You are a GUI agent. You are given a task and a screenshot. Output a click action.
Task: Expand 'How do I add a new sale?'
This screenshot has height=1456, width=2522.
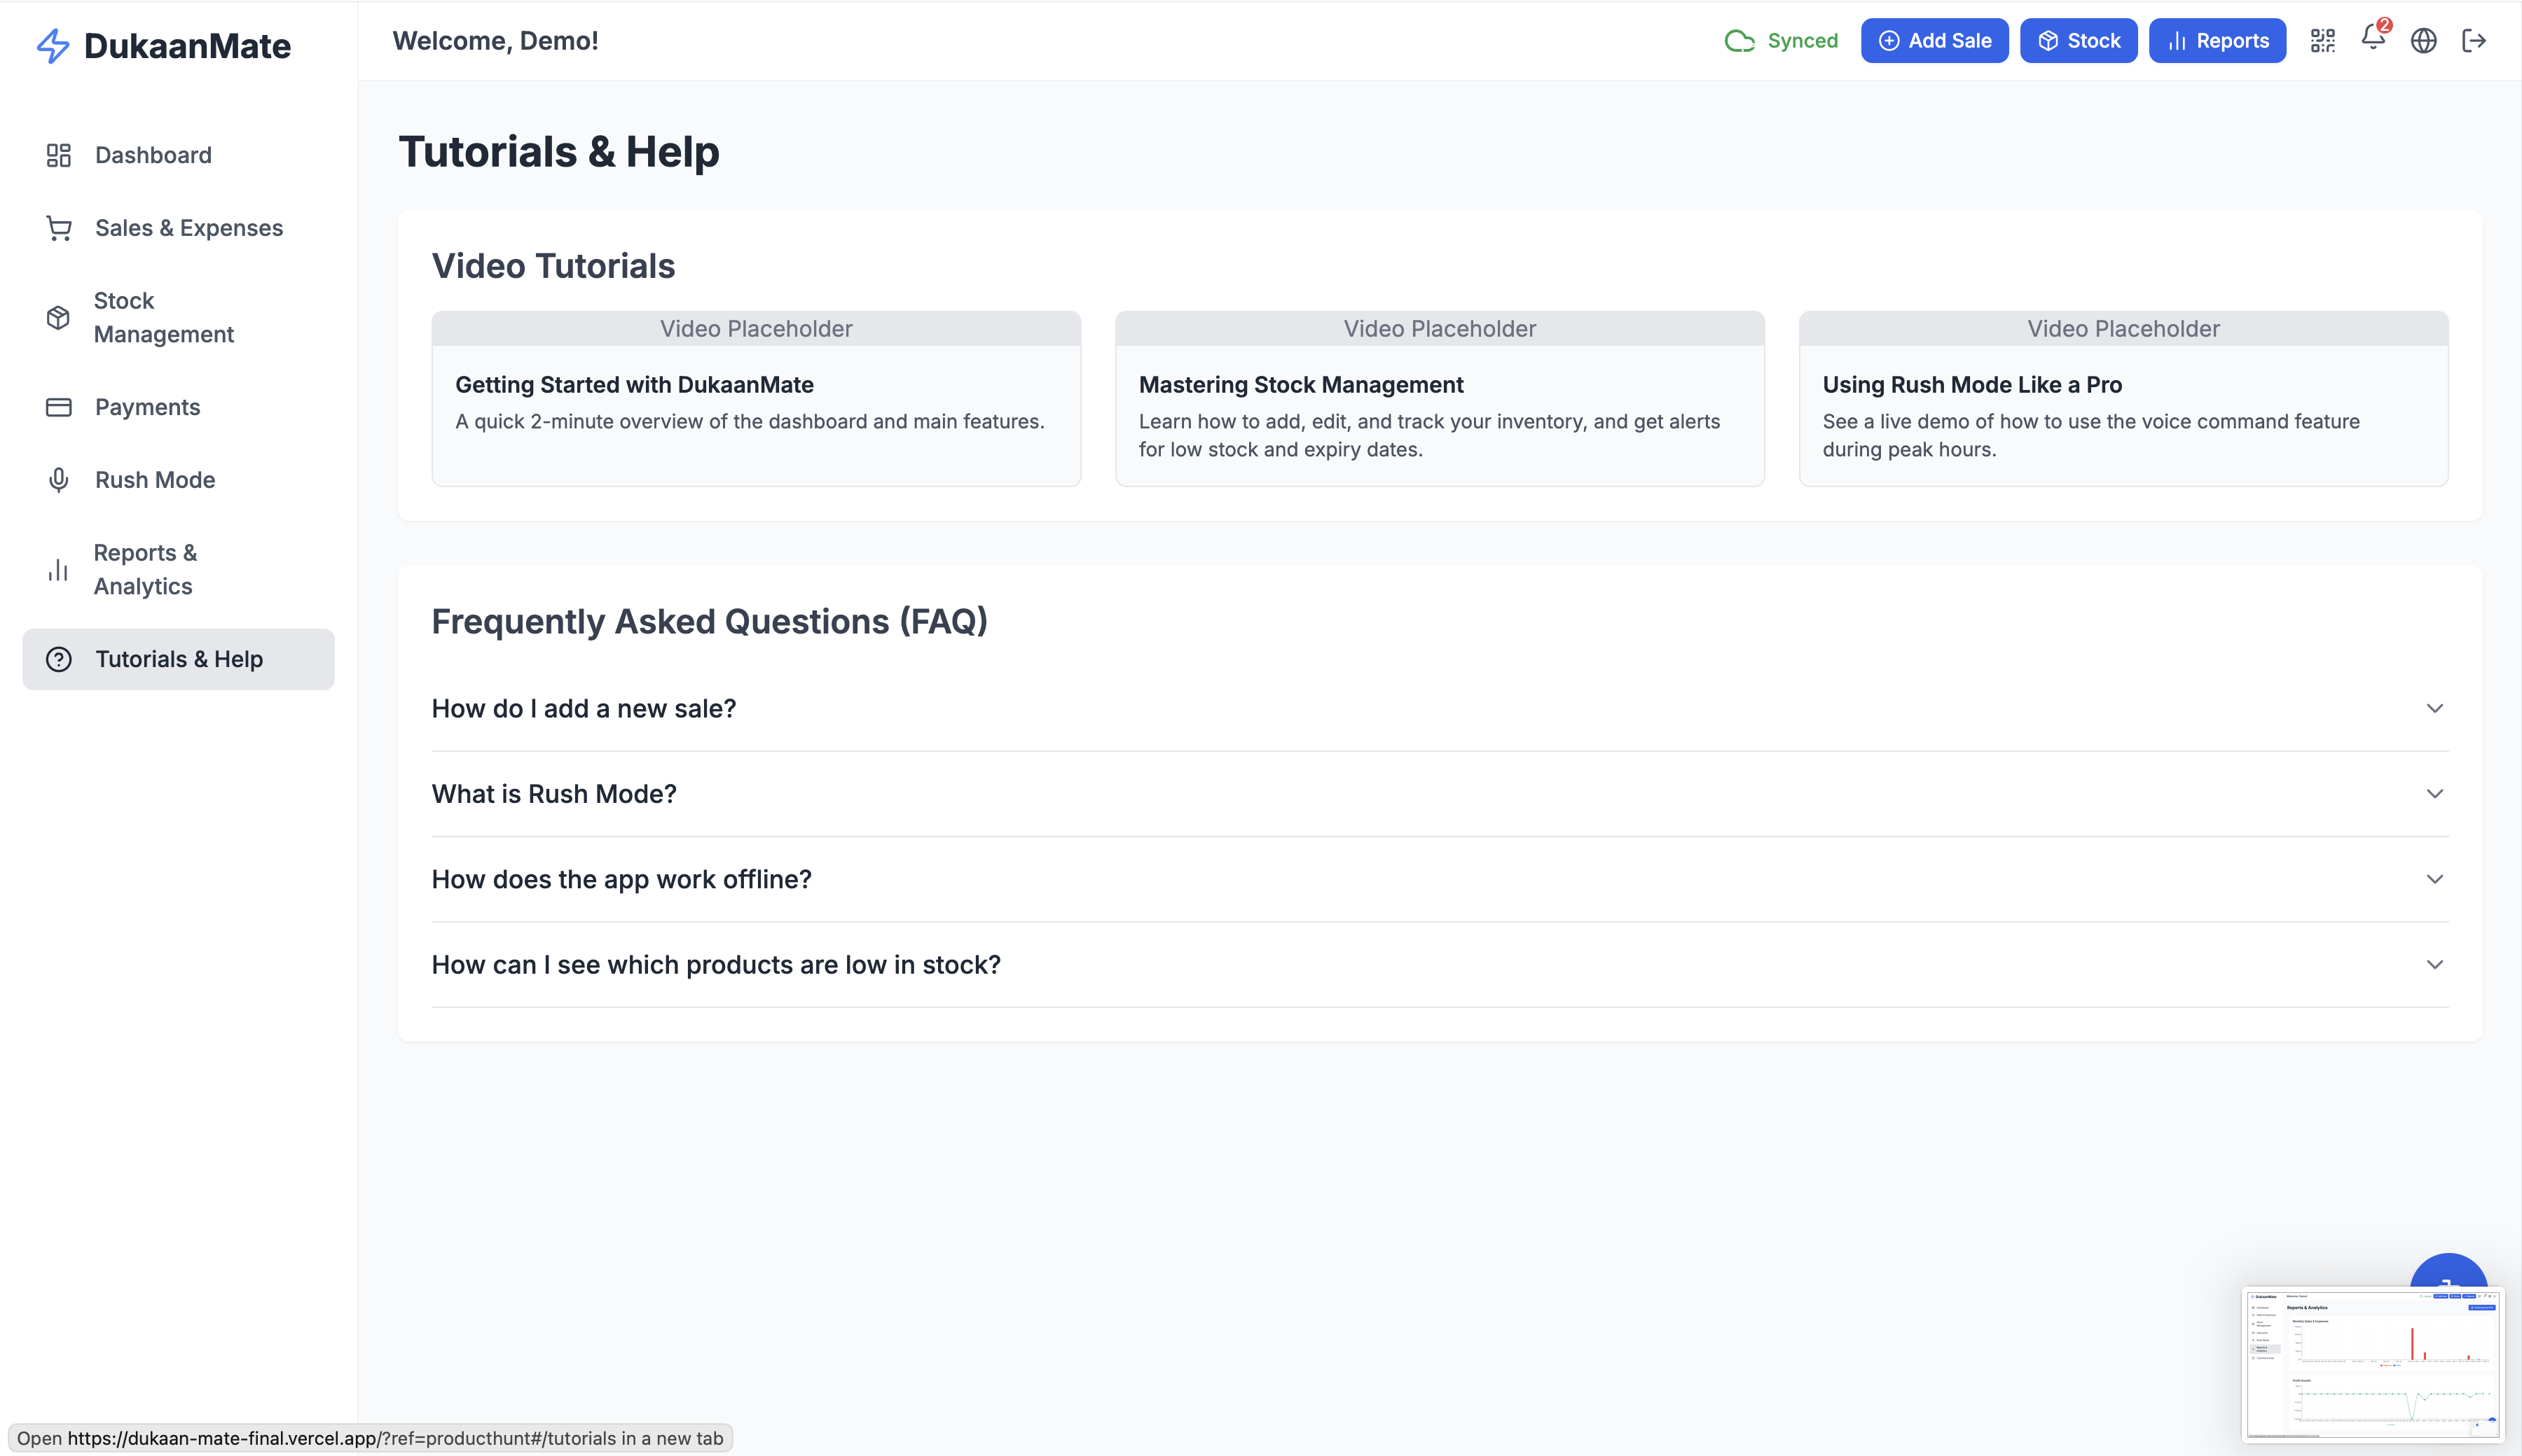click(x=2434, y=708)
